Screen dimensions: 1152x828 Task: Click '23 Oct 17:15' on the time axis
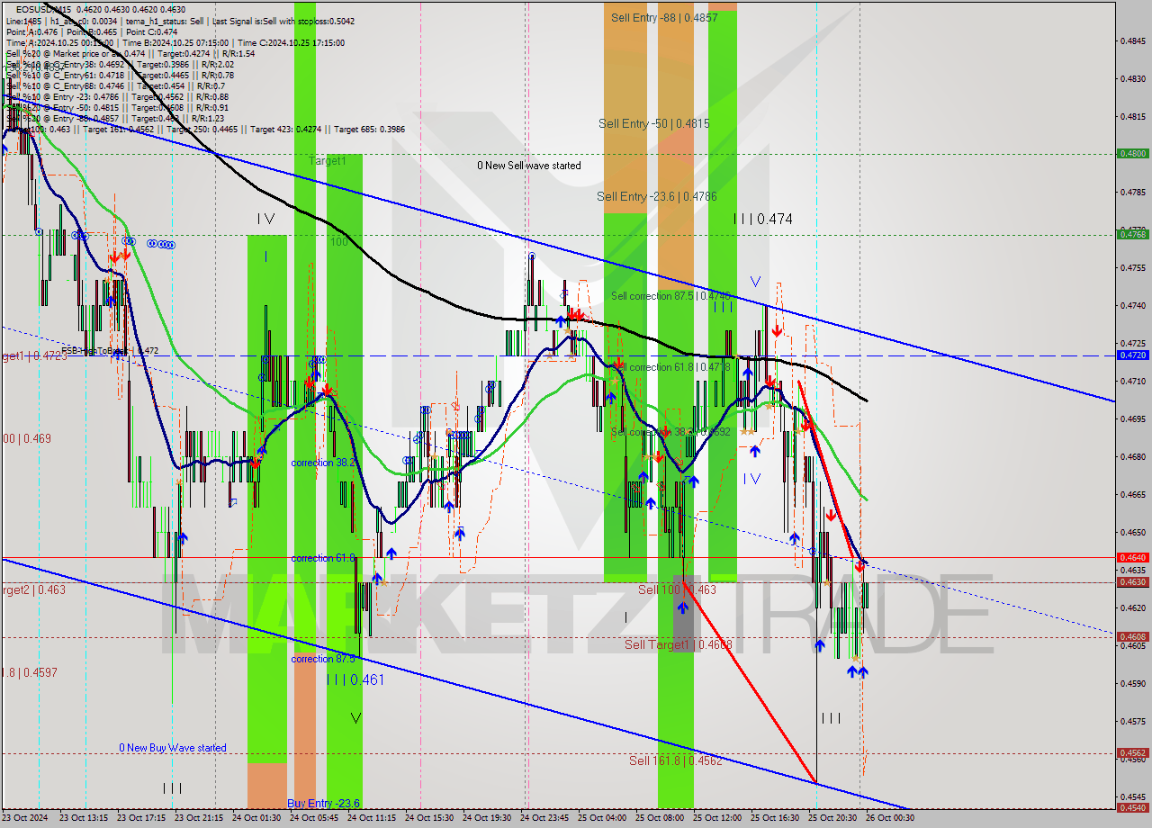(141, 818)
